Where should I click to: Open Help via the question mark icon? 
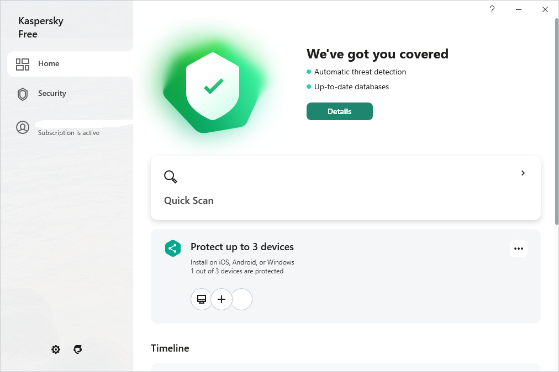click(492, 9)
